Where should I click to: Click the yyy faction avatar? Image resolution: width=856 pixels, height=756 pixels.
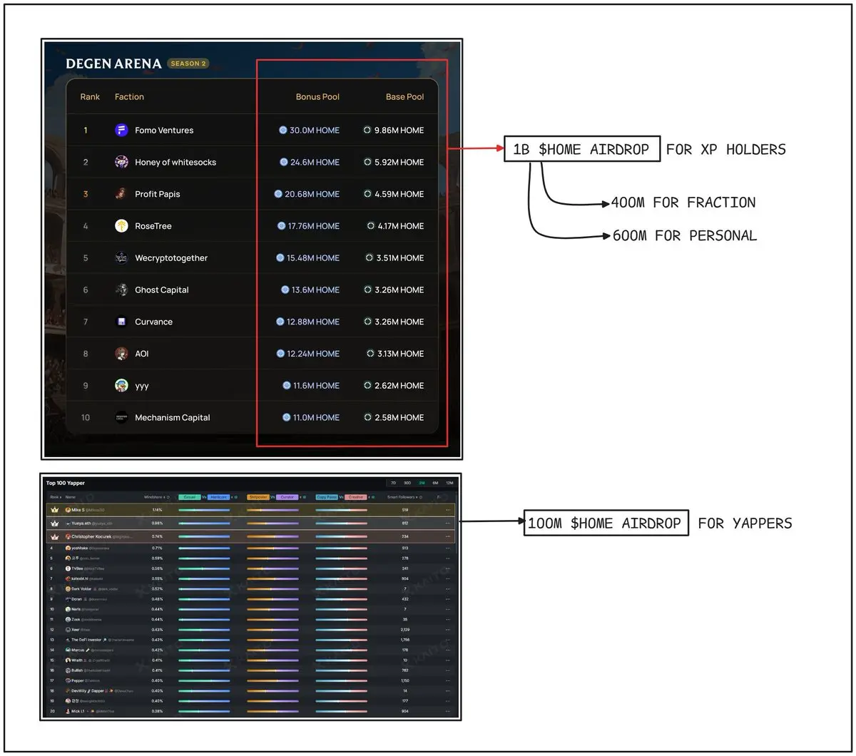pyautogui.click(x=121, y=385)
